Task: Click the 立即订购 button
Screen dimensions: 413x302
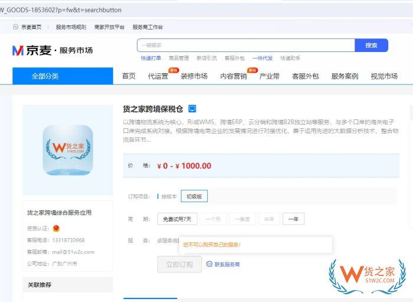Action: [179, 264]
